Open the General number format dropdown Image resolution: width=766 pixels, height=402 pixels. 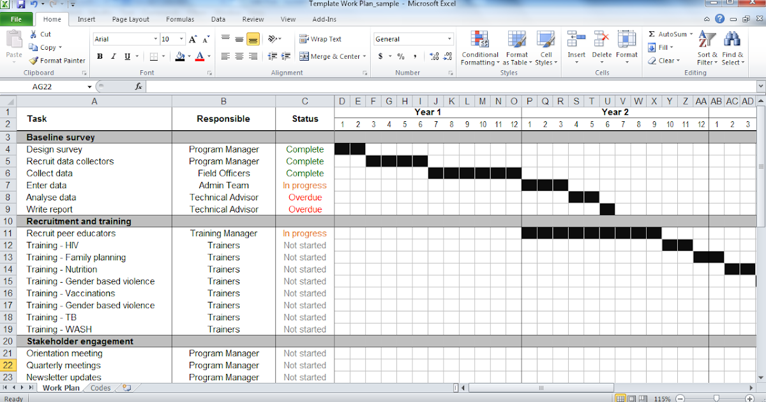point(449,39)
